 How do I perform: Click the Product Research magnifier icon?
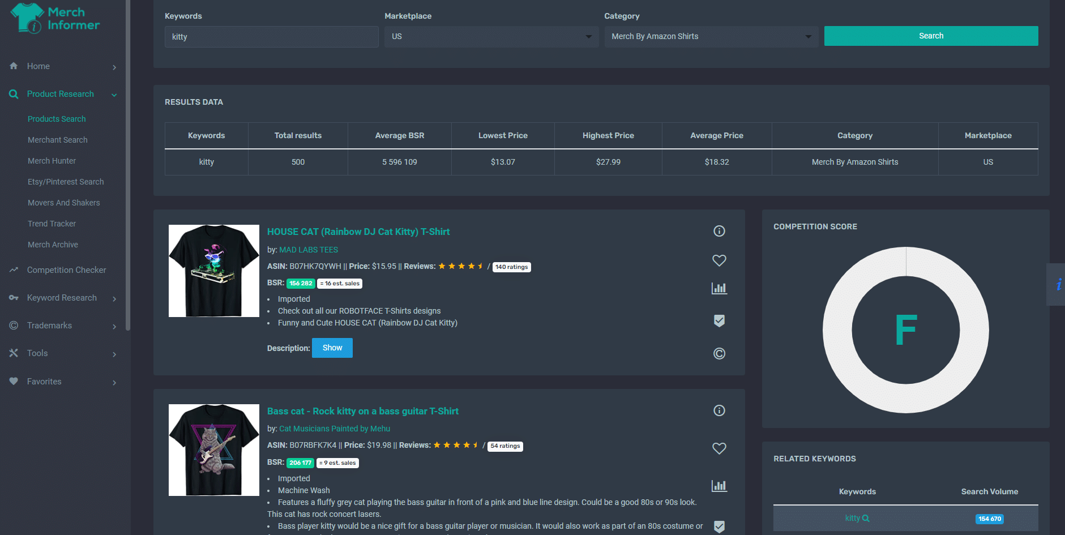tap(14, 94)
